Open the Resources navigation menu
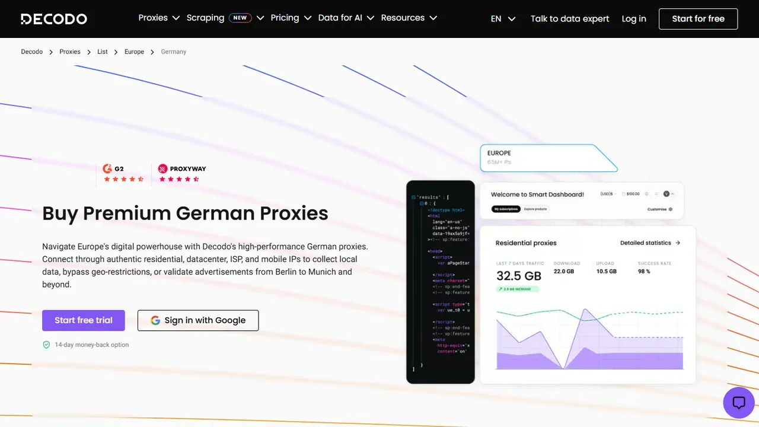 pos(409,18)
